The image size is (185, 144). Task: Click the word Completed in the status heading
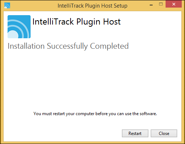tap(109, 46)
